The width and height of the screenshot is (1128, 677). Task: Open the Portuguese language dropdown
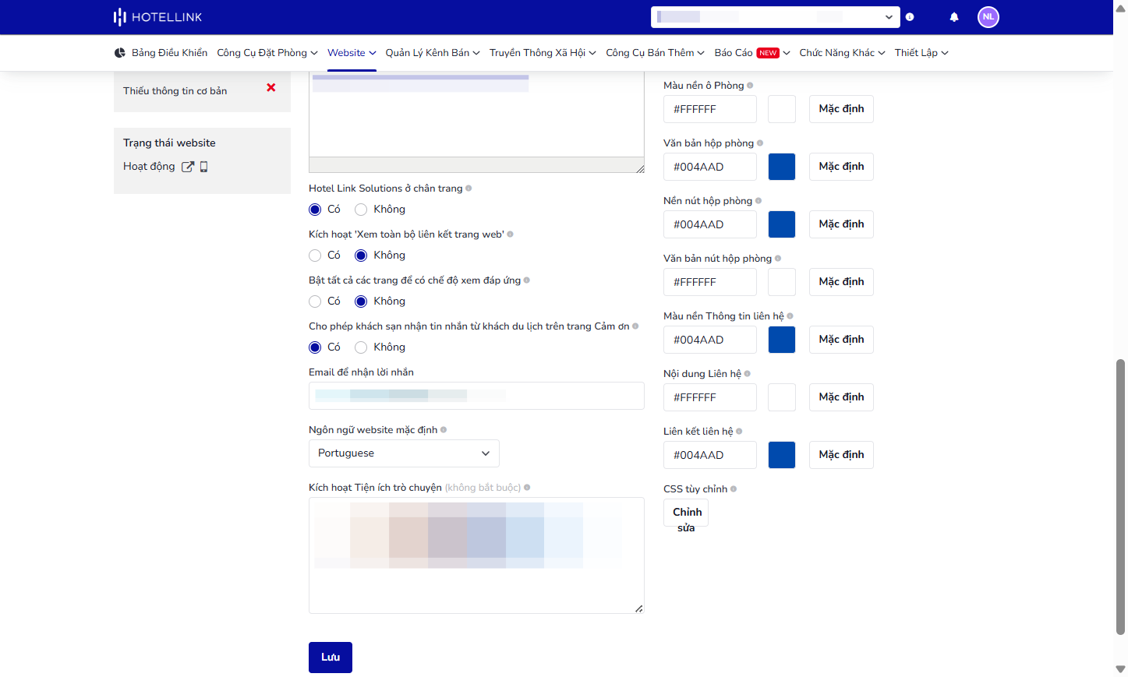tap(404, 453)
